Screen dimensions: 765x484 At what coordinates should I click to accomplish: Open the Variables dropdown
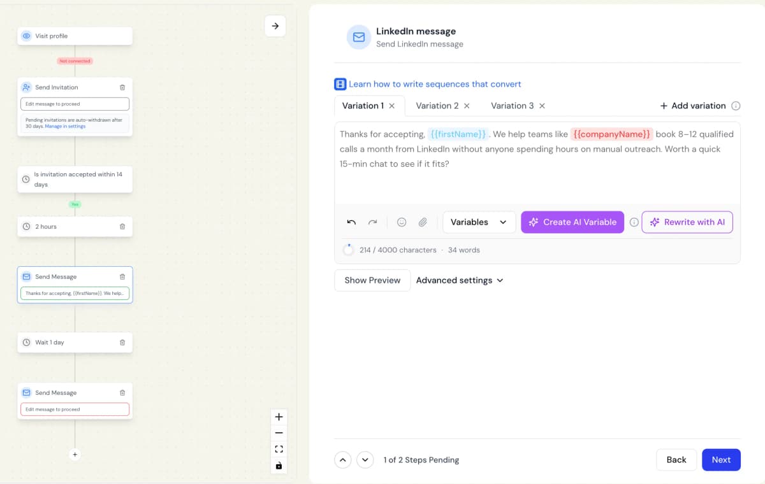[479, 222]
